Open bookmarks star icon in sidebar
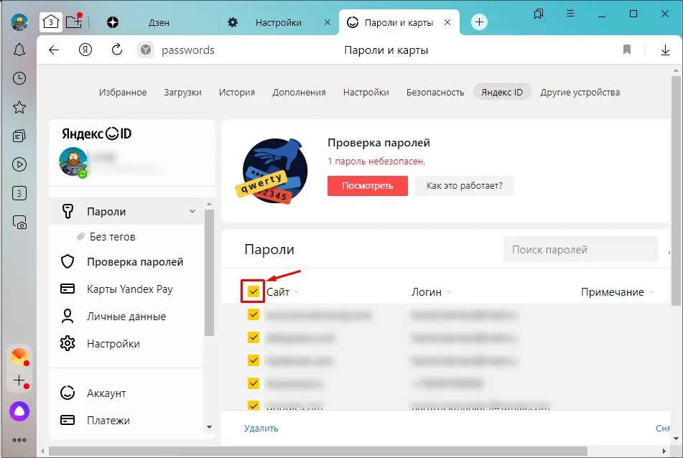Screen dimensions: 683x458 [19, 107]
